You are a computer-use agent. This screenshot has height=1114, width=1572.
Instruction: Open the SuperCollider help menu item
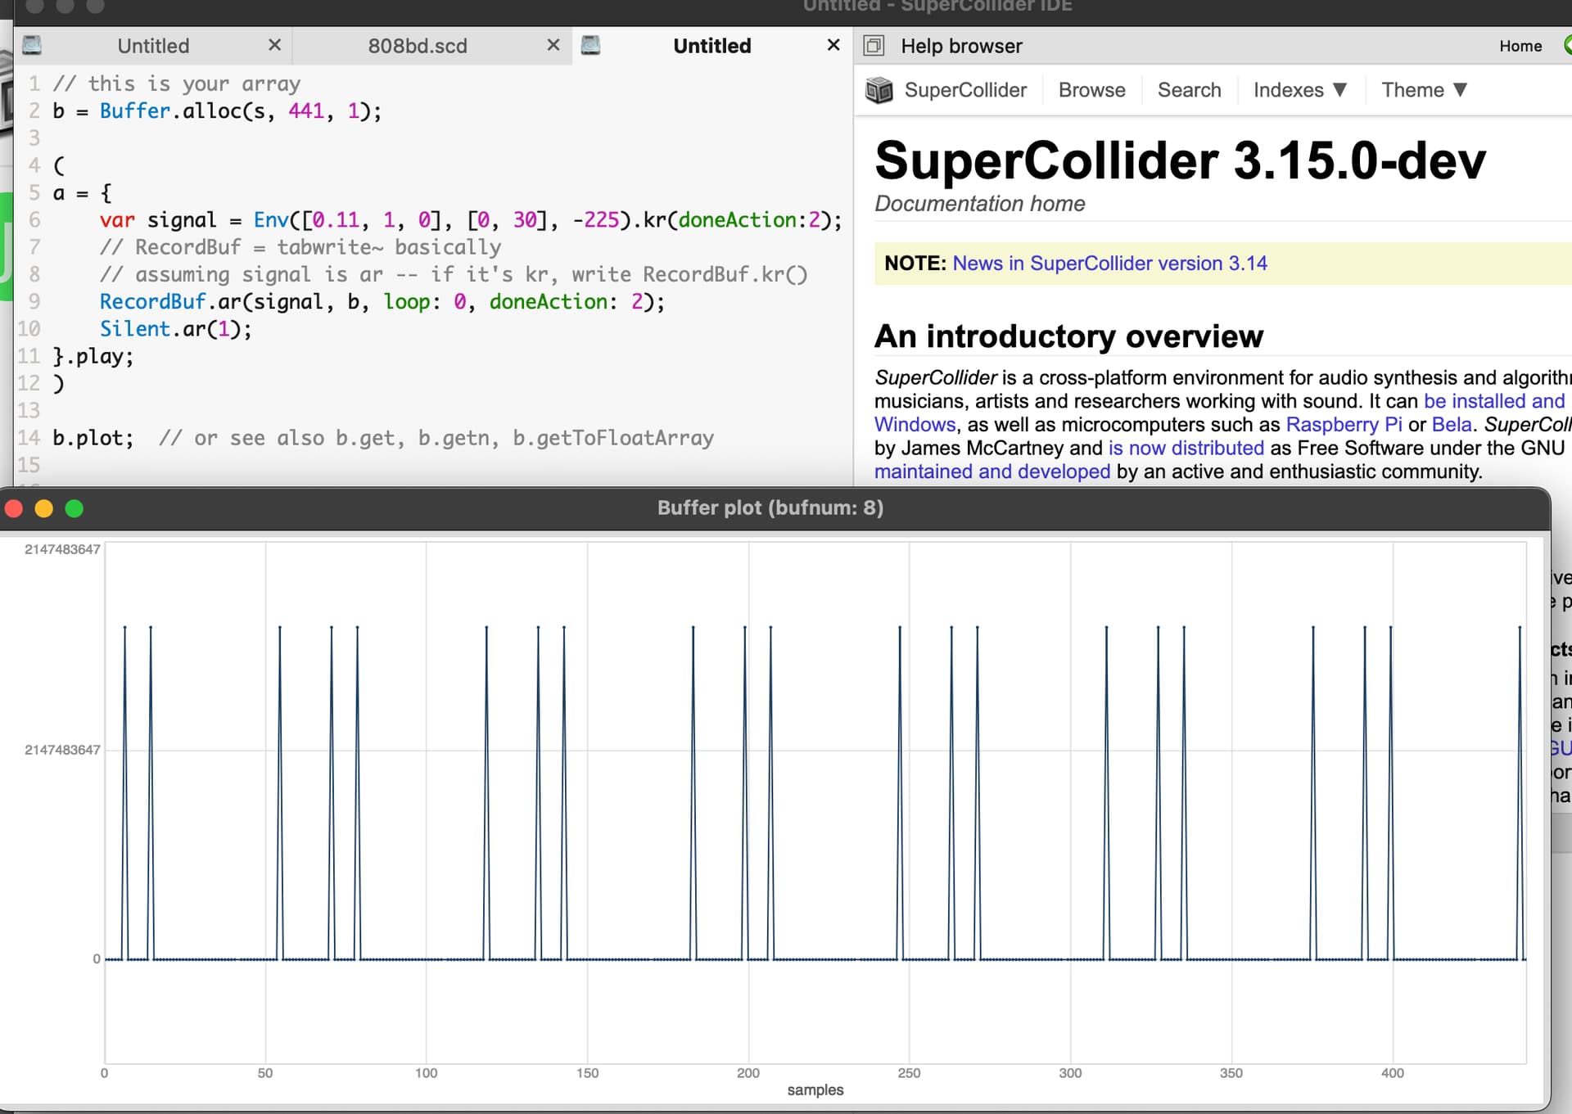965,90
